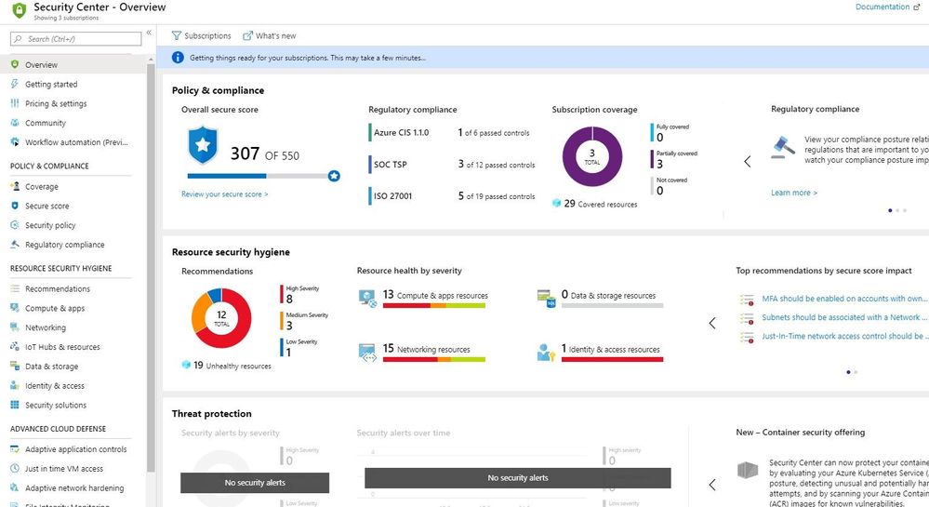
Task: Open Just-In-Time network access control recommendation
Action: [844, 336]
